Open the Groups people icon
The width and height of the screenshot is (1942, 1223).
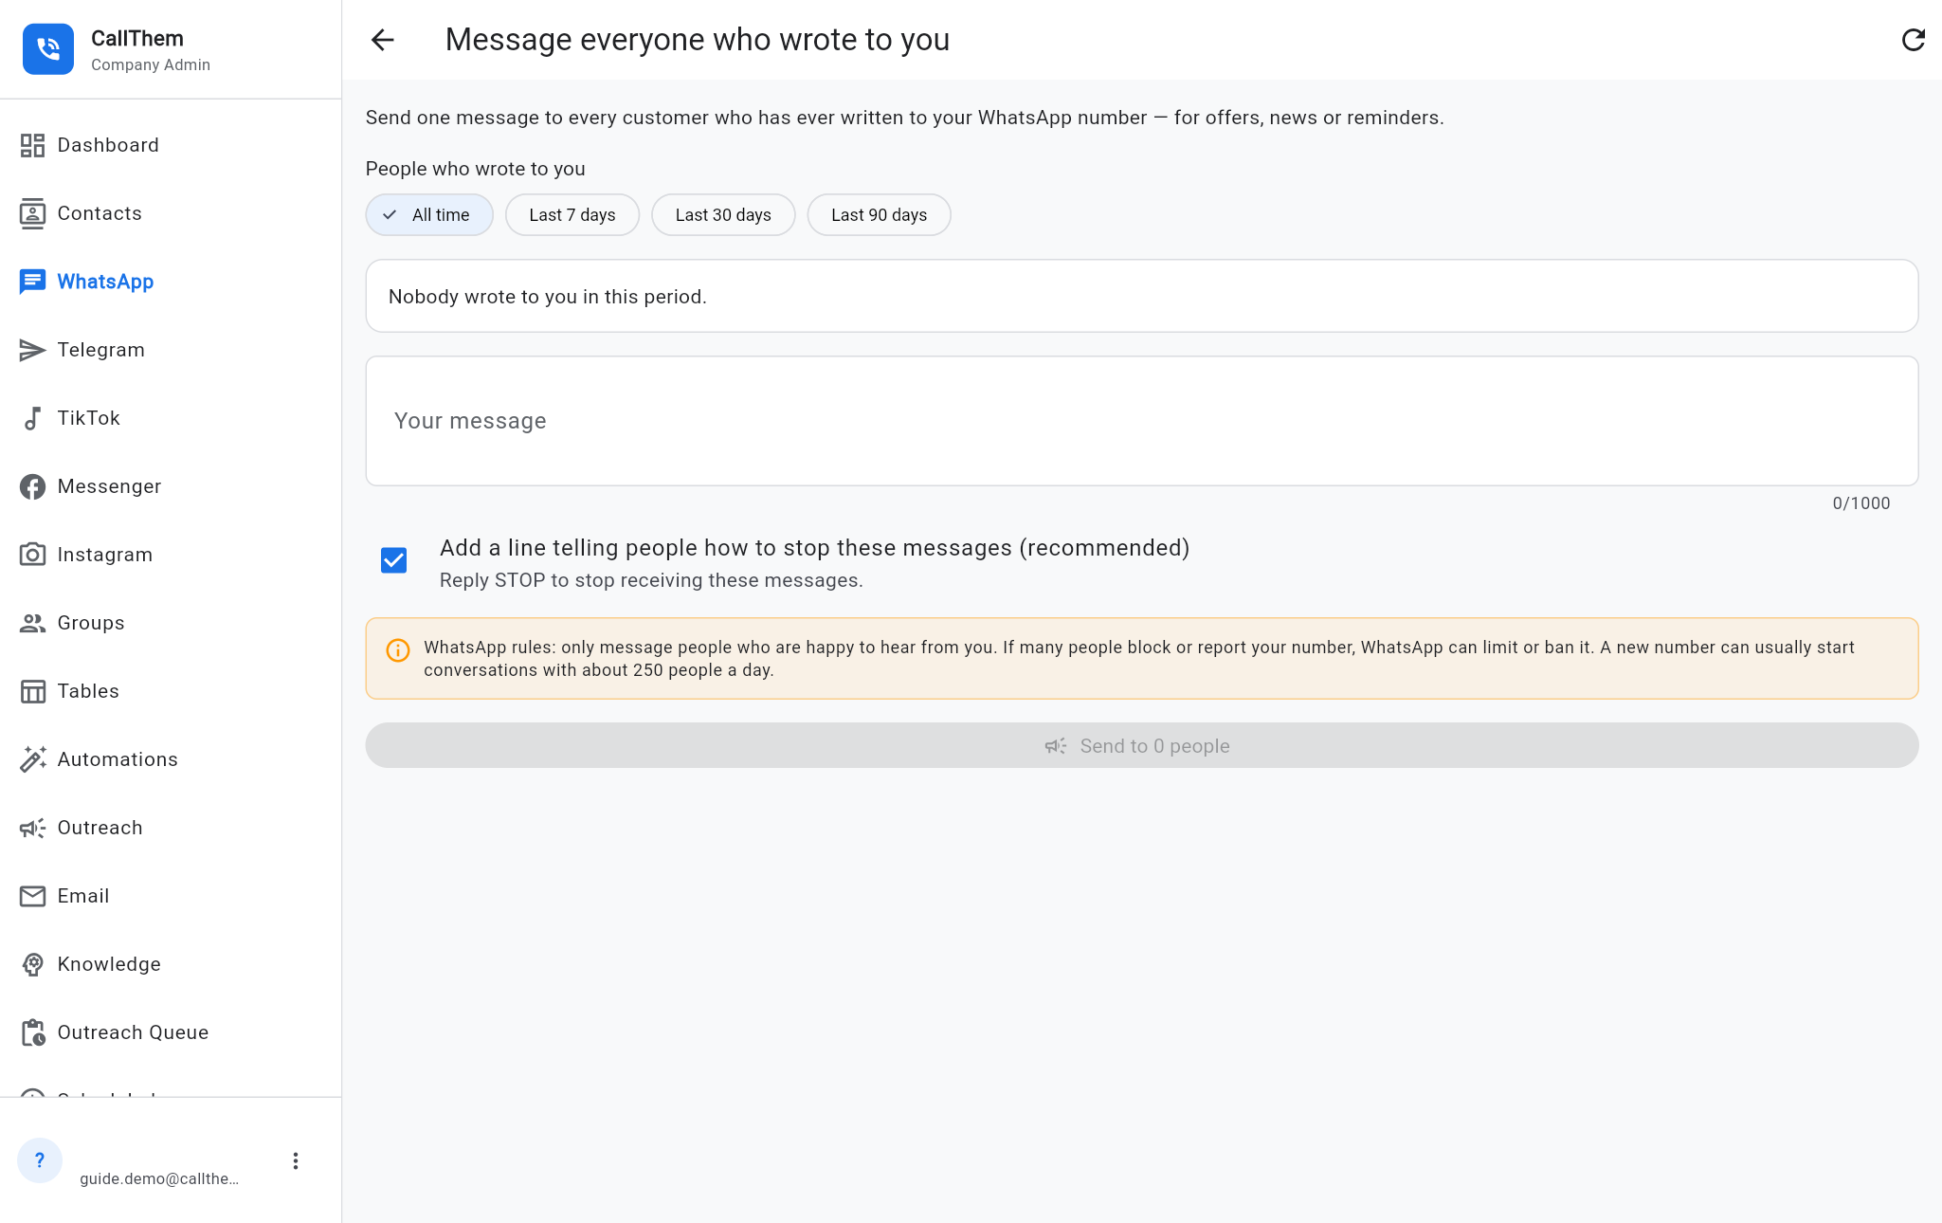[x=32, y=623]
